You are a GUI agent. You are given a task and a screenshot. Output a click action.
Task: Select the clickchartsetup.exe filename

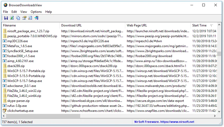20,111
